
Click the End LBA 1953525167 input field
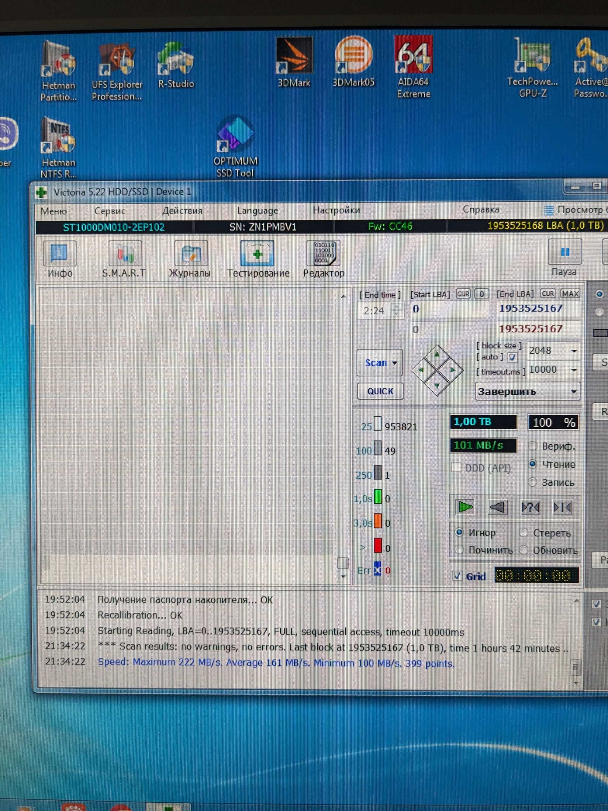coord(538,308)
